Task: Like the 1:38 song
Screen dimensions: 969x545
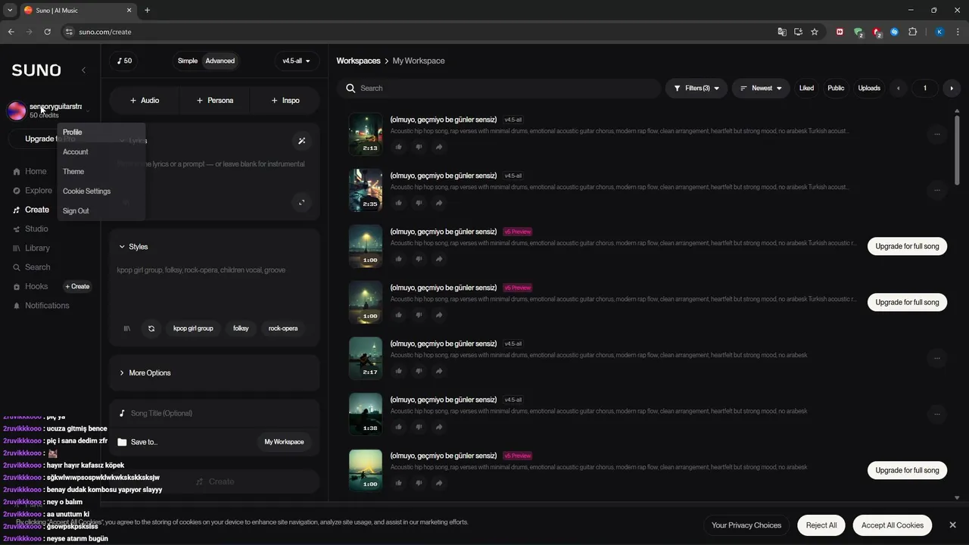Action: tap(399, 427)
